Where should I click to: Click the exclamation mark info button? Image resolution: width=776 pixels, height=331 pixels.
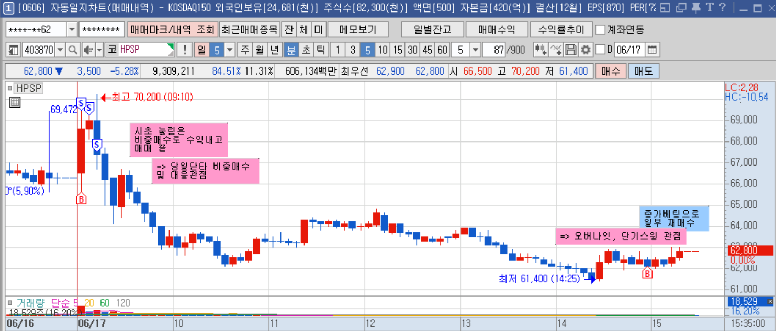(x=184, y=50)
